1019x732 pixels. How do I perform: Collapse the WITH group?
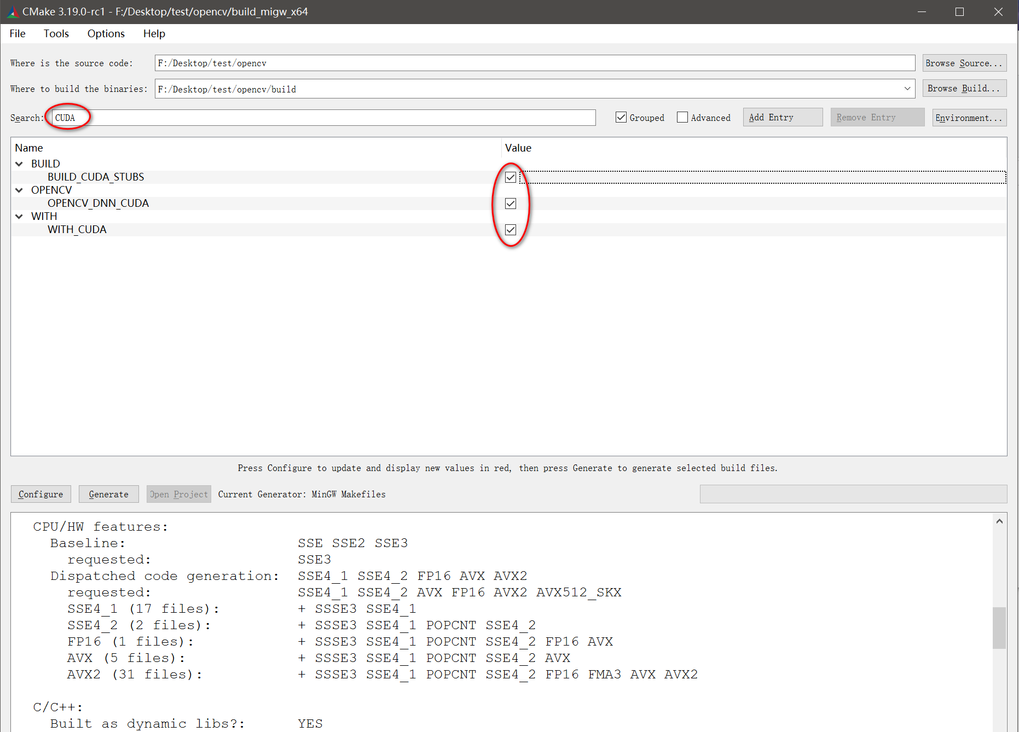tap(19, 216)
